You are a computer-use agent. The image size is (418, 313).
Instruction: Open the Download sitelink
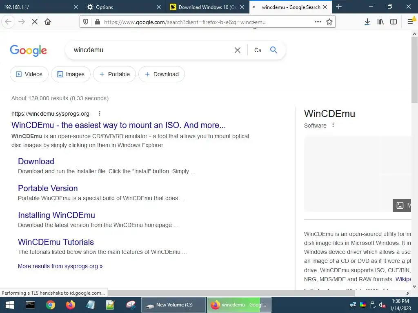tap(36, 161)
